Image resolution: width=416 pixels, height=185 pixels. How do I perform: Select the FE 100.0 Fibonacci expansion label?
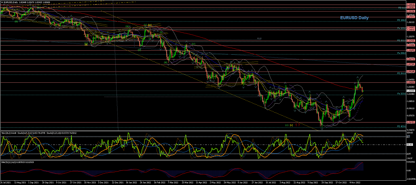pyautogui.click(x=401, y=20)
